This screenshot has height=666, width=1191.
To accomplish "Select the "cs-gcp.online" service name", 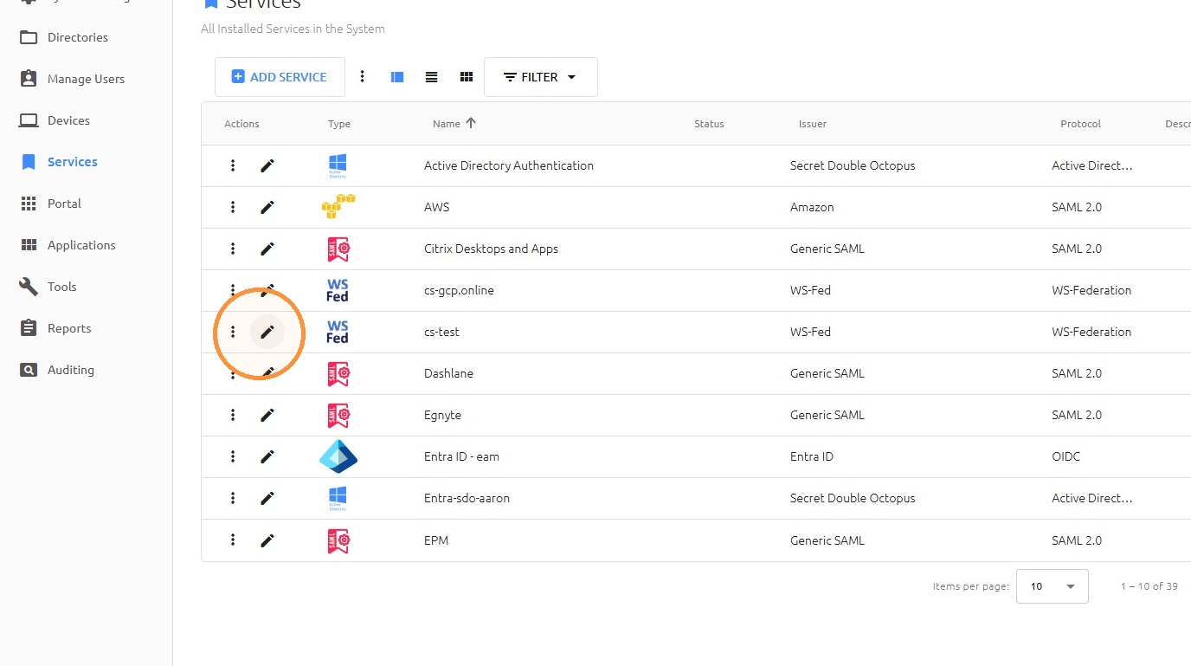I will coord(459,290).
